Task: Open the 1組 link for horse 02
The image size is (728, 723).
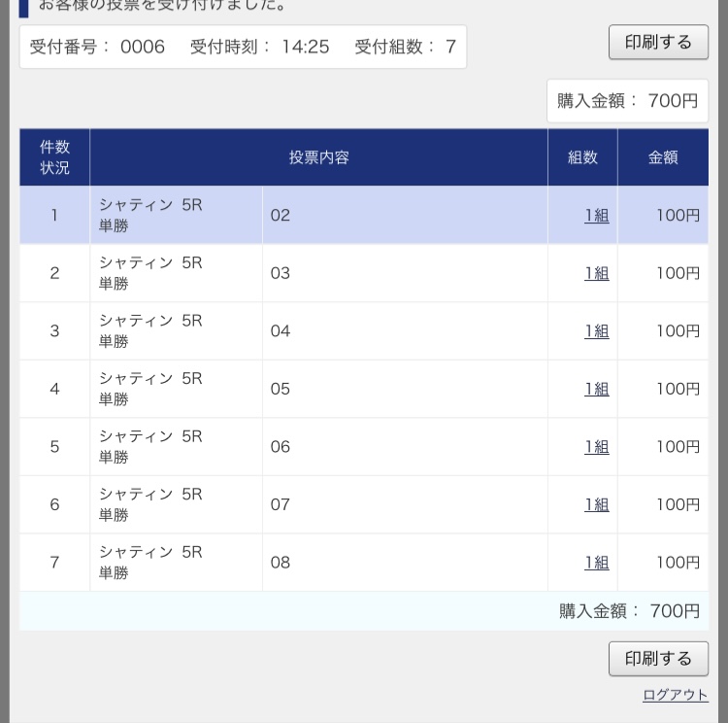Action: tap(596, 216)
